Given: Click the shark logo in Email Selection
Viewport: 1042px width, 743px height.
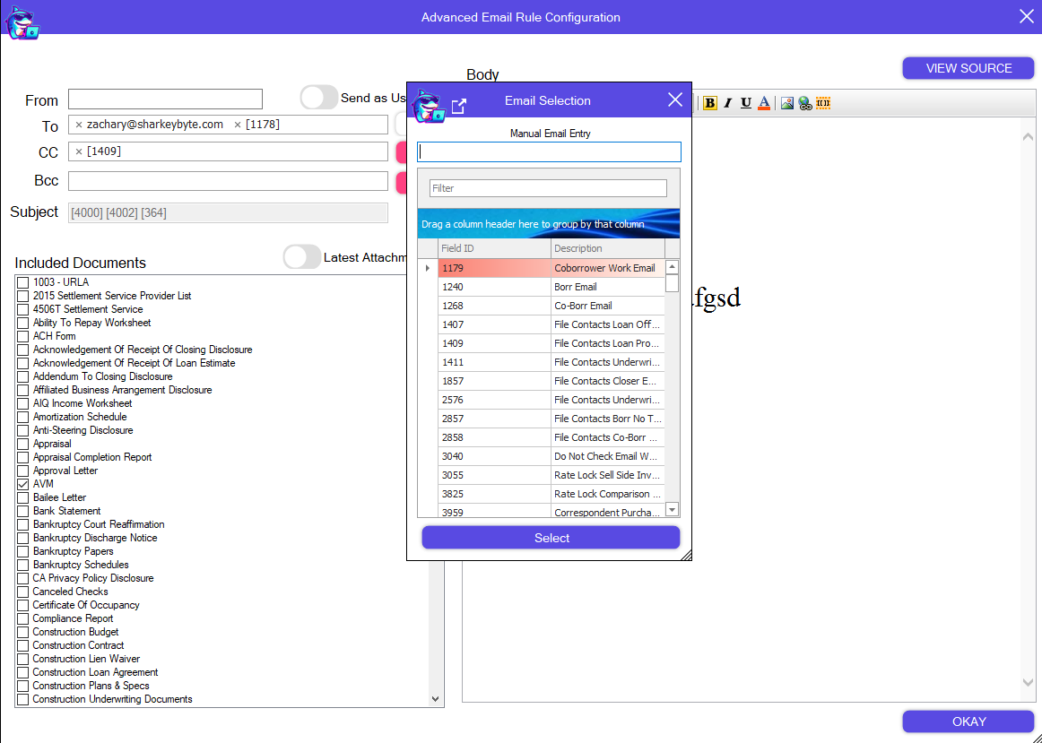Looking at the screenshot, I should click(x=429, y=105).
